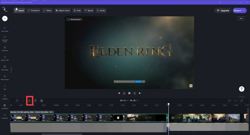Open the Speed tab
Screen dimensions: 250x135
(x=89, y=11)
